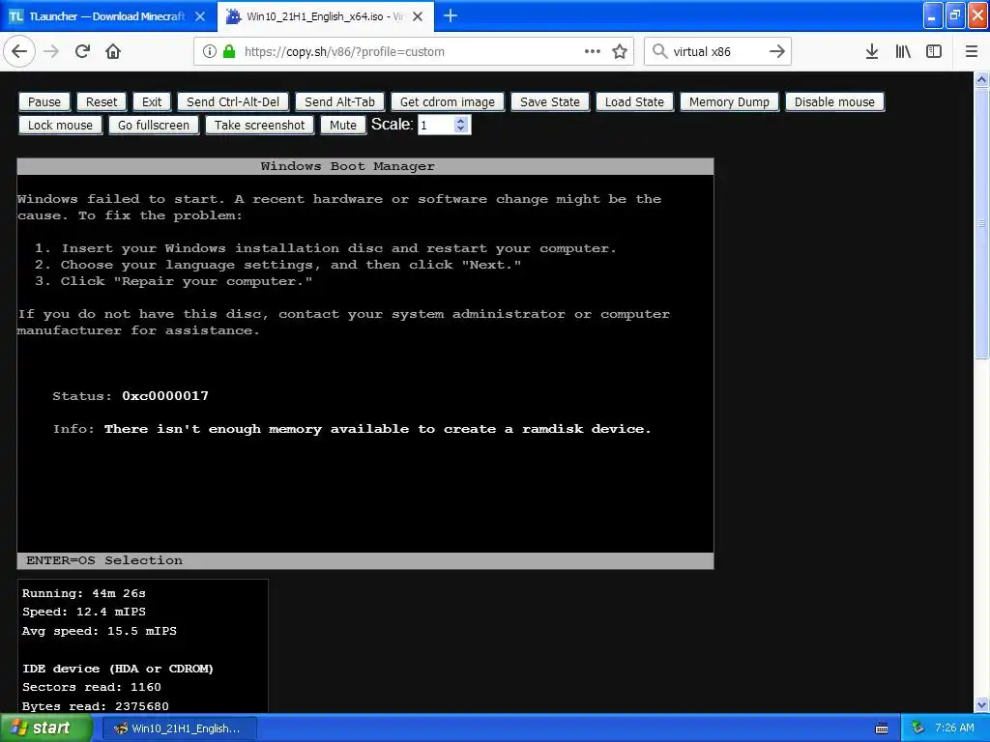Select the Win10_21H1_English_x64.iso tab
The width and height of the screenshot is (990, 742).
pos(326,16)
